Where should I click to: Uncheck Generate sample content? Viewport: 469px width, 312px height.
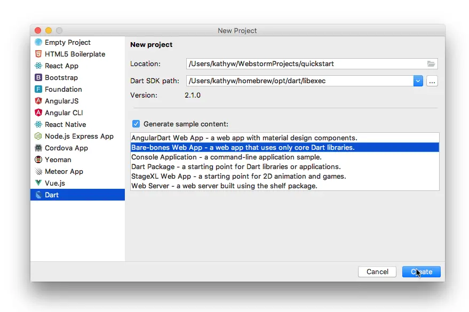(x=136, y=123)
